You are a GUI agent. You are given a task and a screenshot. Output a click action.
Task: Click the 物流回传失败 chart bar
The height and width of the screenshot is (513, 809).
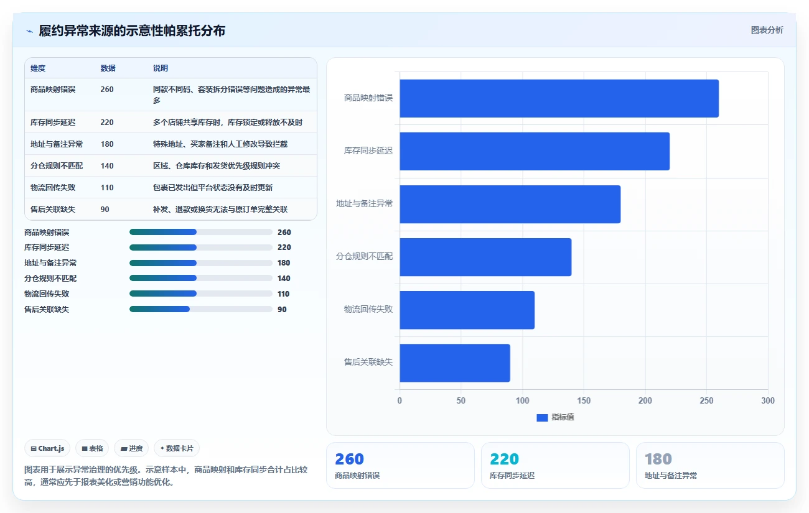(x=467, y=310)
